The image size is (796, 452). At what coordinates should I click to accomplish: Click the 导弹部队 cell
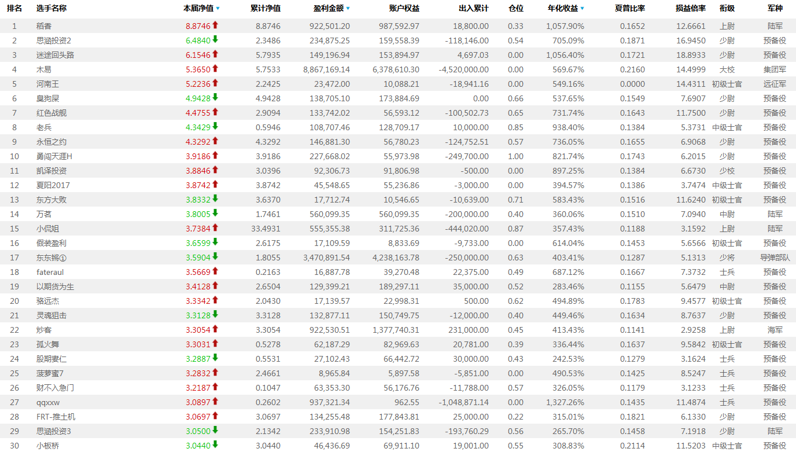(x=775, y=258)
